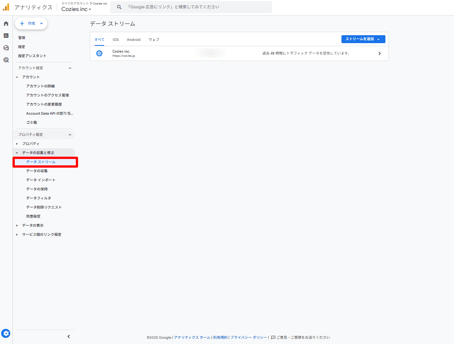
Task: Open the Cozies inc. stream details arrow
Action: (379, 53)
